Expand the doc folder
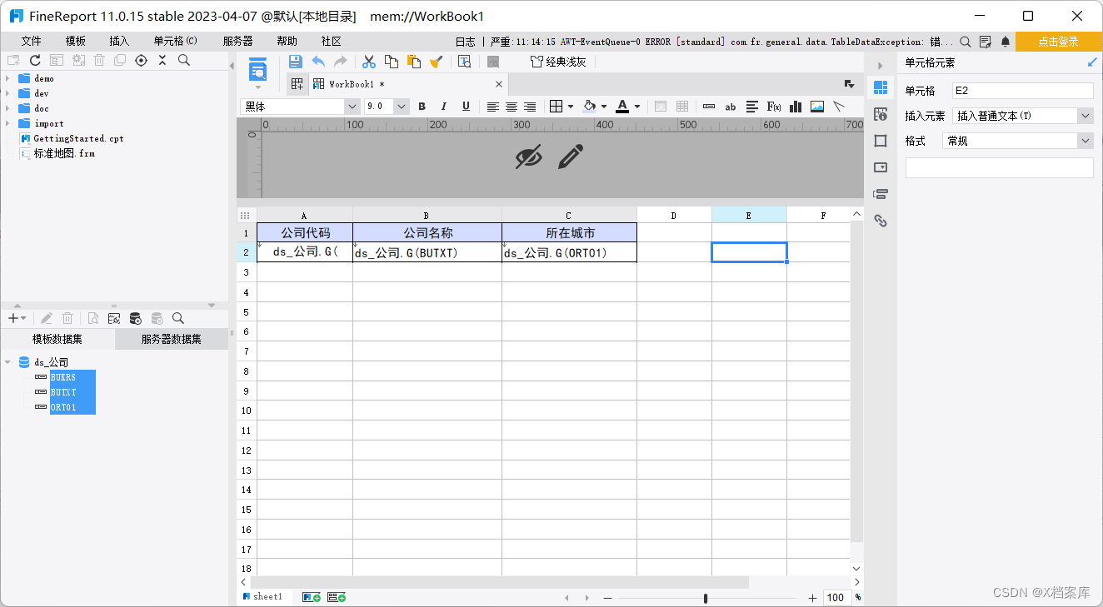This screenshot has height=607, width=1103. tap(7, 108)
